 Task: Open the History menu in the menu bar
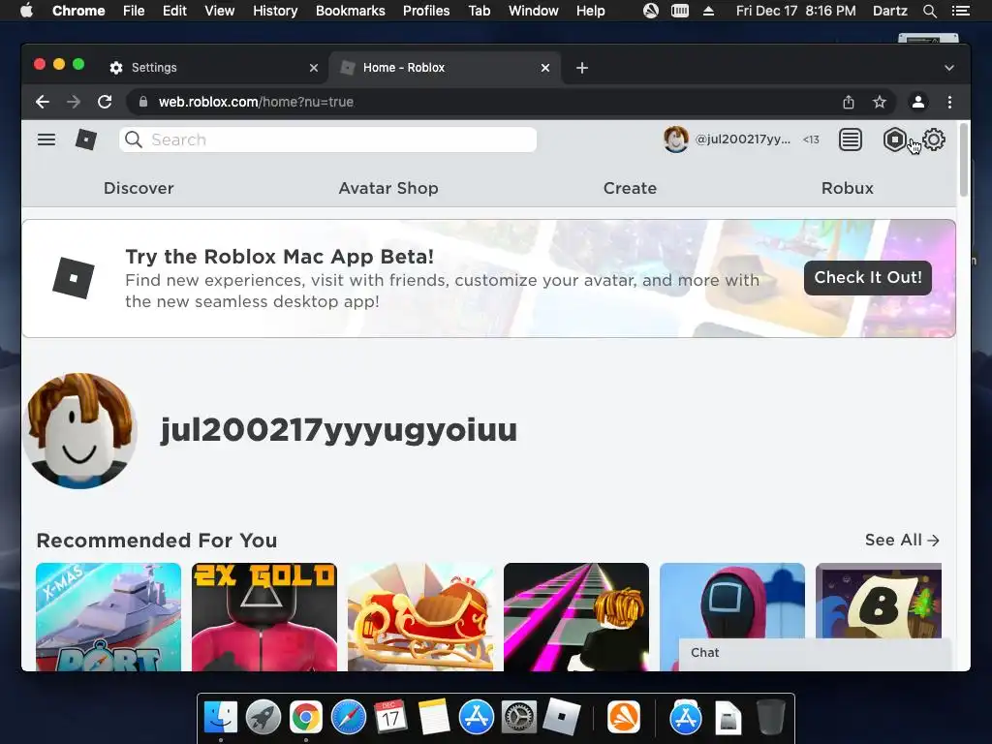tap(275, 11)
